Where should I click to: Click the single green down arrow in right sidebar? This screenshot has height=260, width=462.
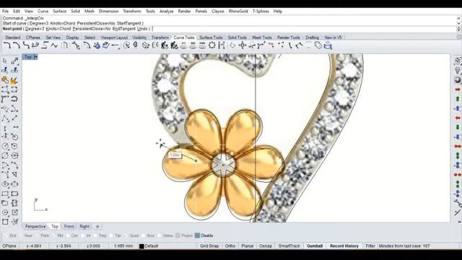point(457,127)
